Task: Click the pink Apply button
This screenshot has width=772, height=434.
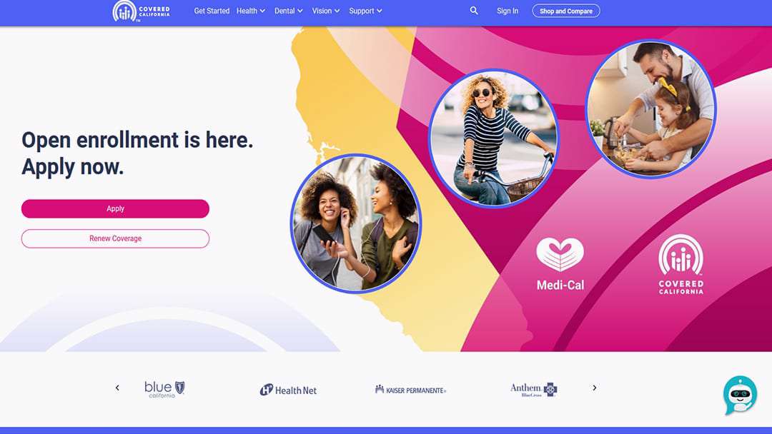Action: pyautogui.click(x=115, y=208)
